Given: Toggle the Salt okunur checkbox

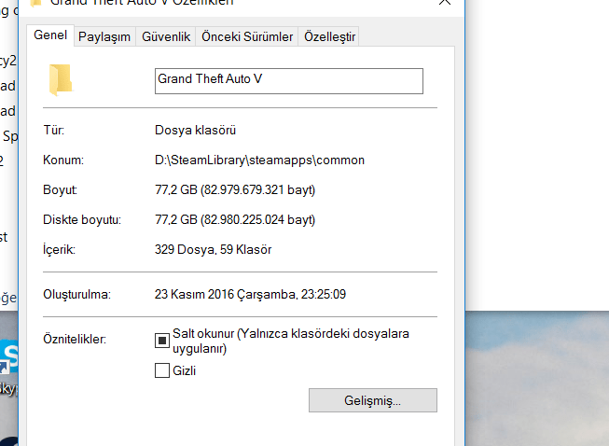Looking at the screenshot, I should click(x=162, y=341).
